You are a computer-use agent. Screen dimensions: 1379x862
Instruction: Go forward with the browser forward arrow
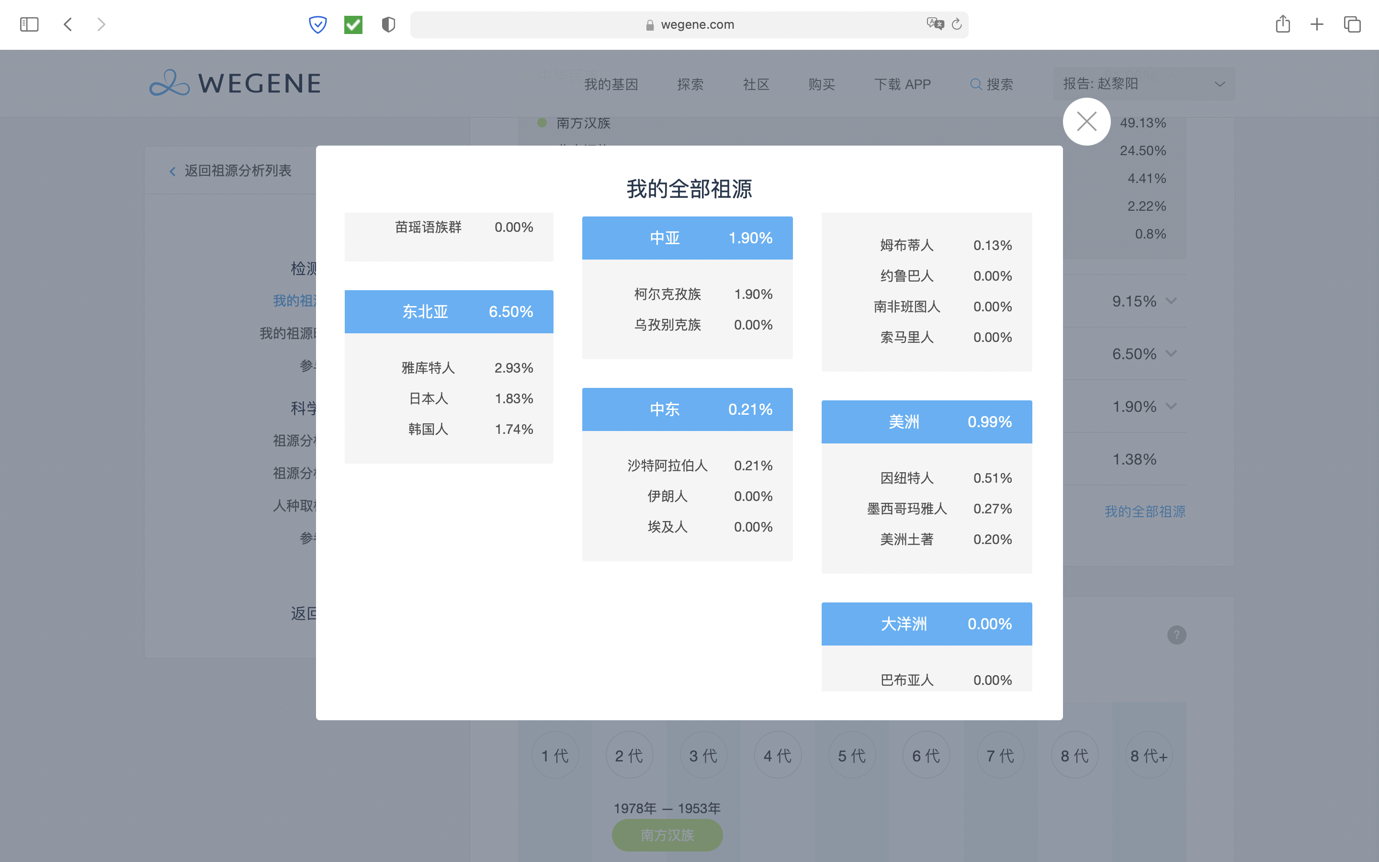(x=101, y=24)
